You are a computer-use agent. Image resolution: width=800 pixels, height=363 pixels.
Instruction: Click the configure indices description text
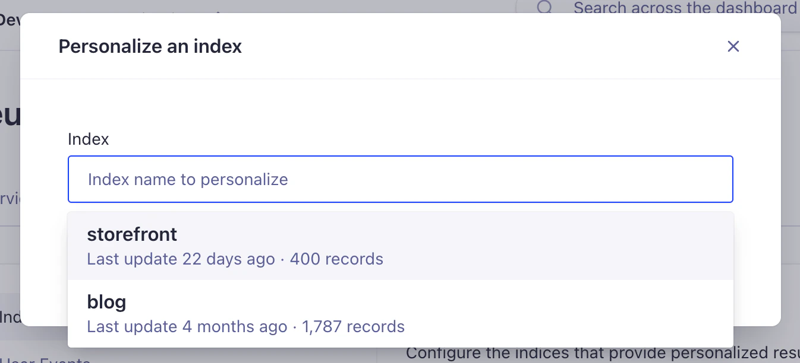(600, 353)
